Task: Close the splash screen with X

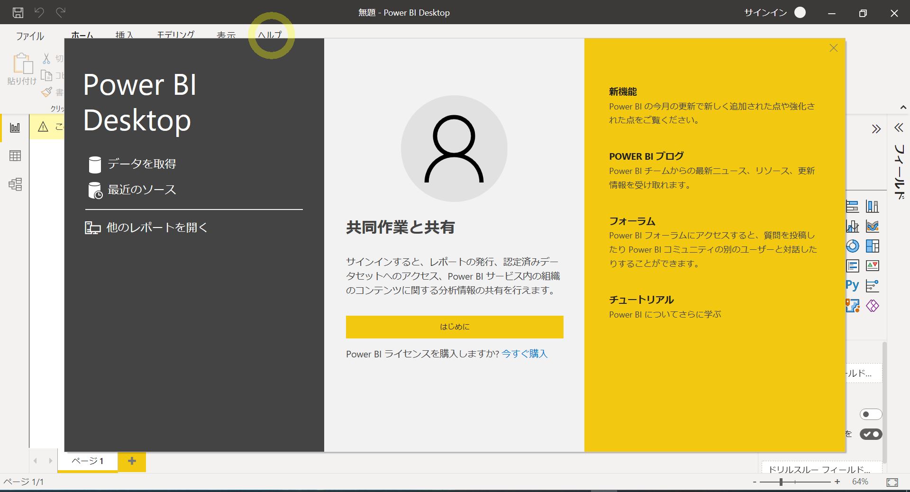Action: [834, 48]
